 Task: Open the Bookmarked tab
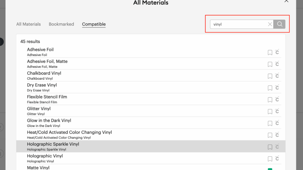pyautogui.click(x=61, y=24)
